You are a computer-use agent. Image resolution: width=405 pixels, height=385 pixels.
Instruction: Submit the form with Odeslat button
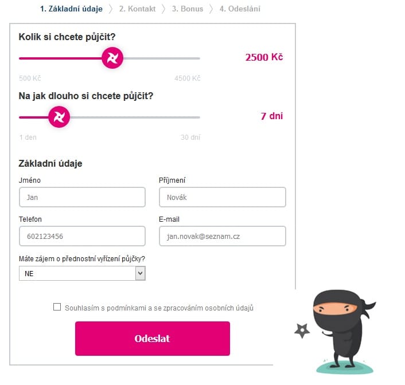(153, 338)
